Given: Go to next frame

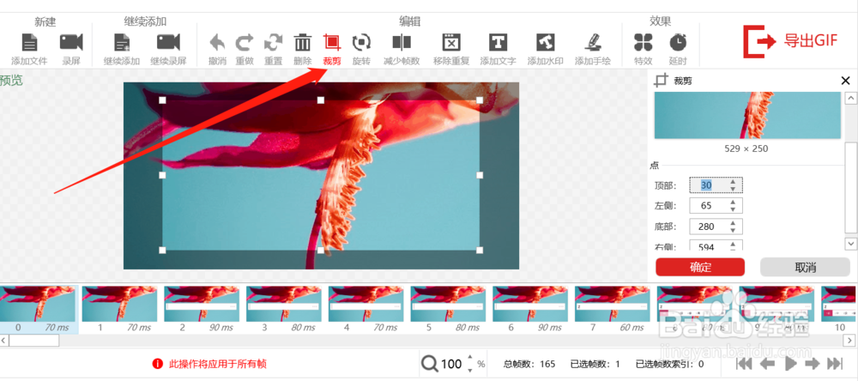Looking at the screenshot, I should [812, 364].
